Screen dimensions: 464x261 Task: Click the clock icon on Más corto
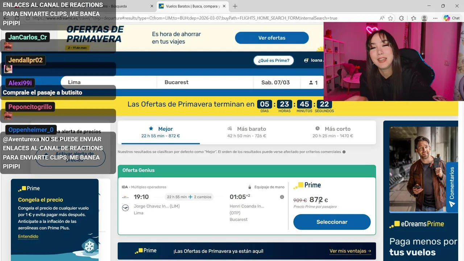(318, 128)
